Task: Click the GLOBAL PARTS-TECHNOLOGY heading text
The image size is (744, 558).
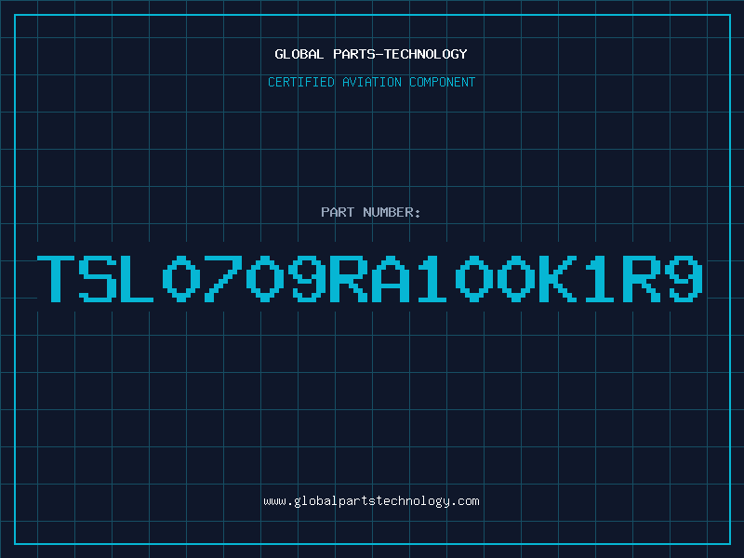Action: [x=371, y=54]
